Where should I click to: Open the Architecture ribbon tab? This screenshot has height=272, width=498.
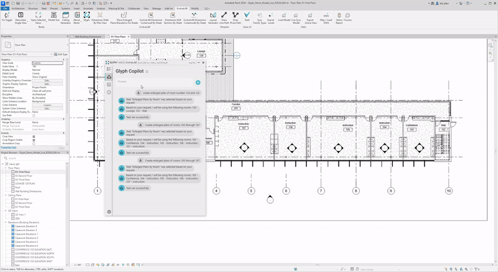coord(18,9)
